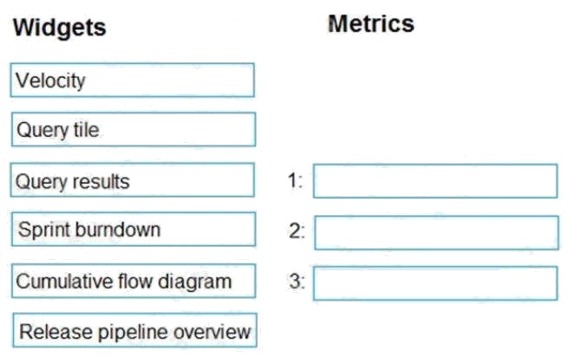Choose the "Sprint burndown" text label
This screenshot has height=357, width=569.
pos(89,230)
